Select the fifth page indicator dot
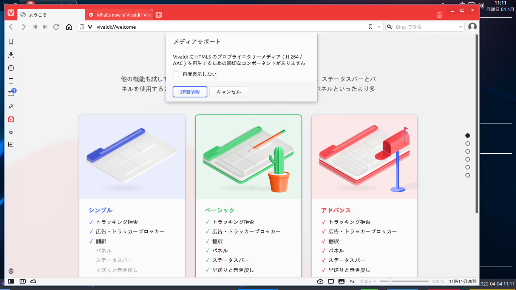The image size is (516, 290). (x=468, y=167)
